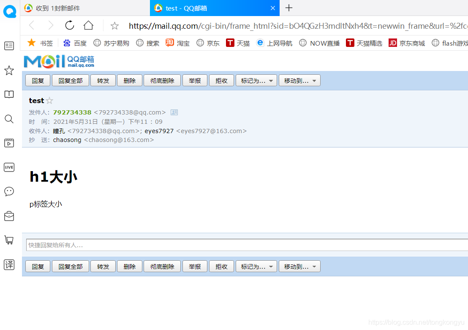The height and width of the screenshot is (330, 468).
Task: Open a new tab with plus icon
Action: (288, 8)
